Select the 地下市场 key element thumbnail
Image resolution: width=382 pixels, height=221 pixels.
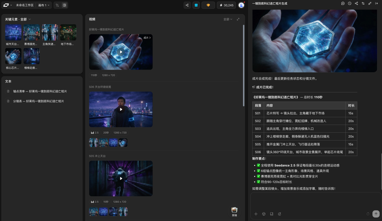(x=68, y=32)
